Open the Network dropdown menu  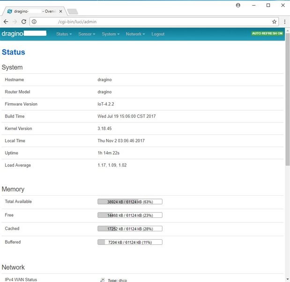(135, 34)
